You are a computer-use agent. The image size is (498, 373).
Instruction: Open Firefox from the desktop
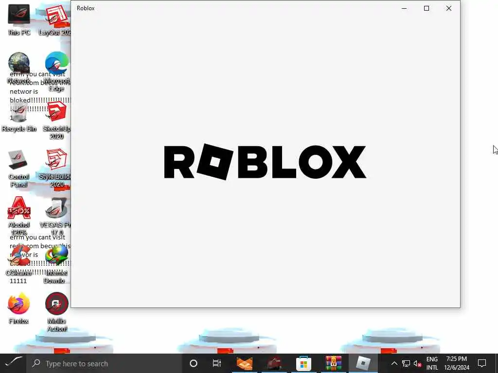pos(19,308)
